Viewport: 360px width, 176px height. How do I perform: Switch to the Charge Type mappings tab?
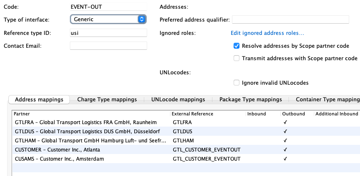[x=107, y=100]
